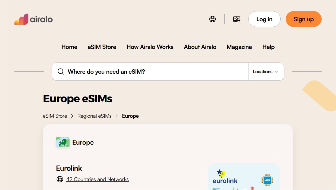View the 42 Countries and Networks link
Viewport: 336px width, 190px height.
tap(98, 179)
